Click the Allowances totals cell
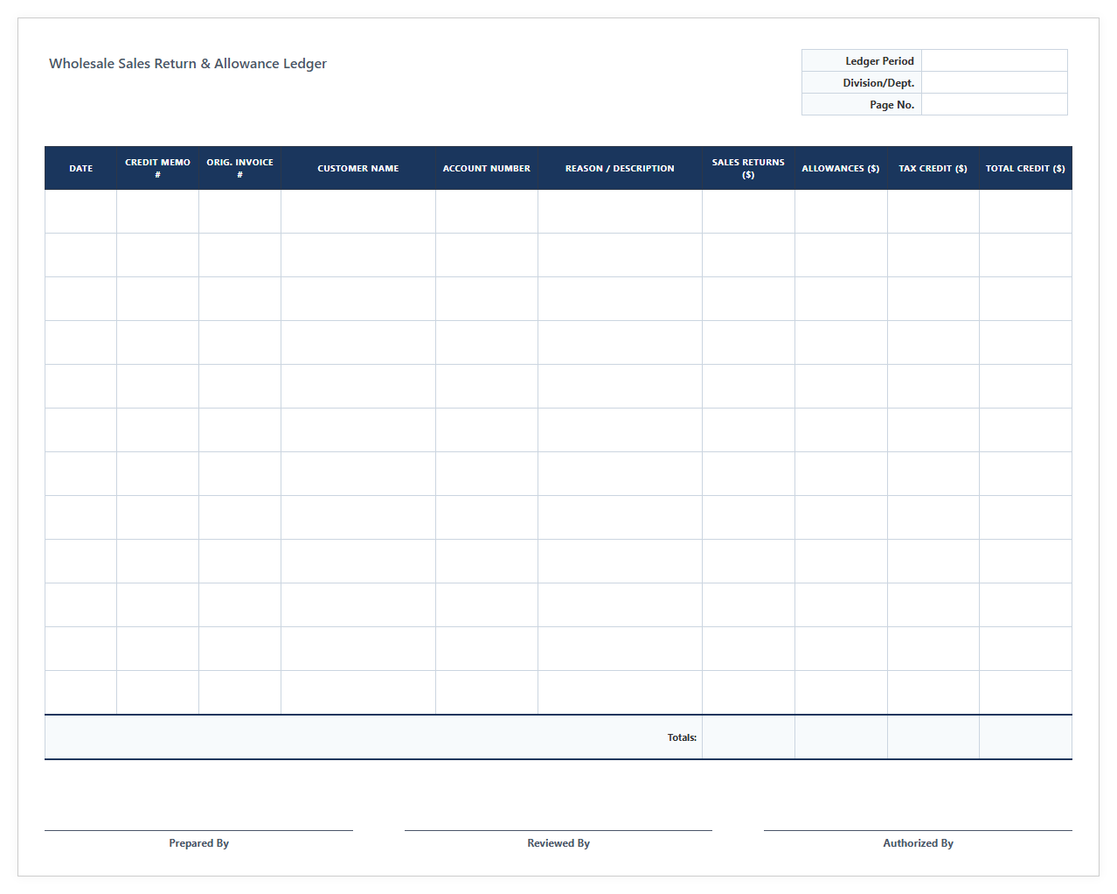Screen dimensions: 1117x894 [x=841, y=737]
